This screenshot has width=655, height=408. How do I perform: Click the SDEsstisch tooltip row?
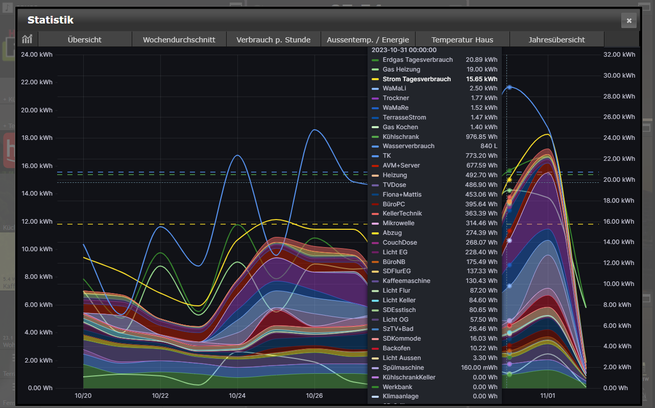click(x=434, y=310)
